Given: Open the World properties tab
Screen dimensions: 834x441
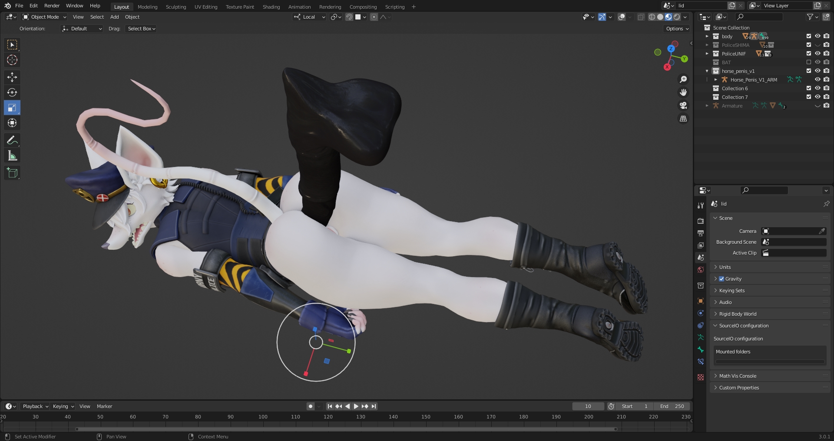Looking at the screenshot, I should pyautogui.click(x=700, y=270).
